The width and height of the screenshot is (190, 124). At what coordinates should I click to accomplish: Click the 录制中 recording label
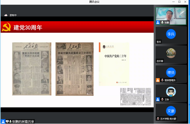[x=13, y=15]
